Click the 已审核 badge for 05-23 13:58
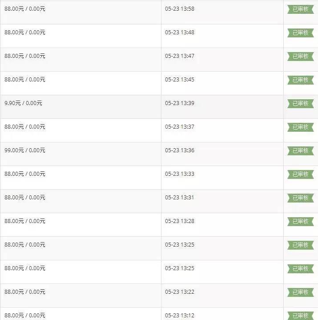 (300, 9)
